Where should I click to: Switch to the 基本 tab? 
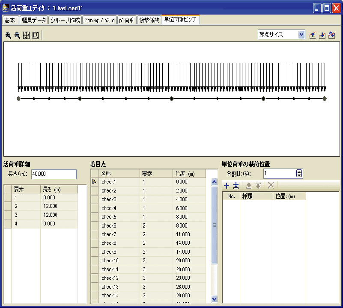click(9, 20)
